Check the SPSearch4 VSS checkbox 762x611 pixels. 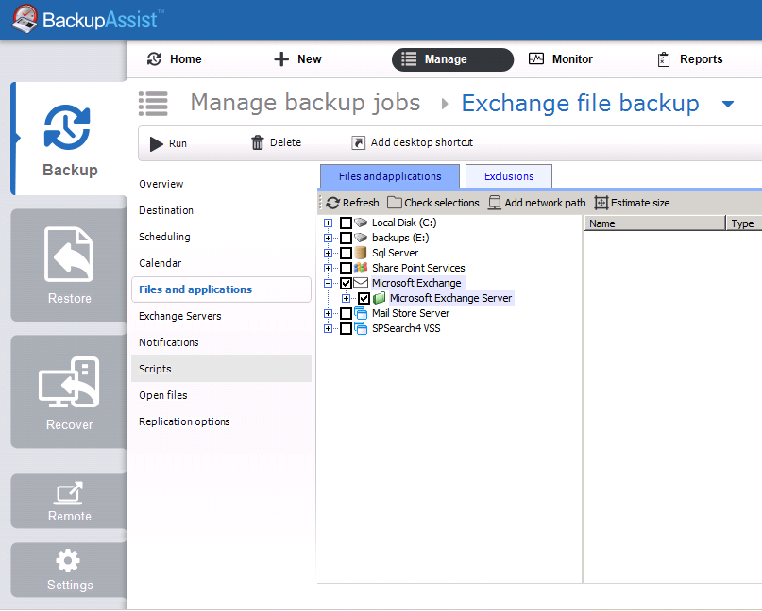(346, 328)
